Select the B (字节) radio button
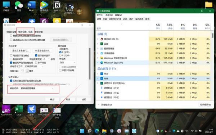 [x=60, y=52]
